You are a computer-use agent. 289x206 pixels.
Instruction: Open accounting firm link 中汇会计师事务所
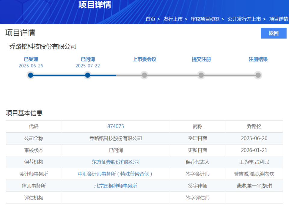(x=115, y=174)
